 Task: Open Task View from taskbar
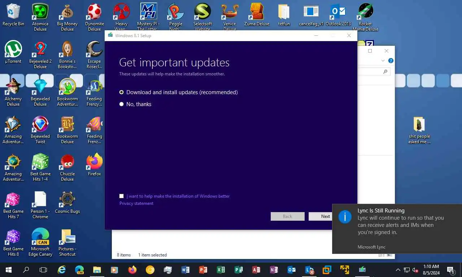[x=43, y=270]
